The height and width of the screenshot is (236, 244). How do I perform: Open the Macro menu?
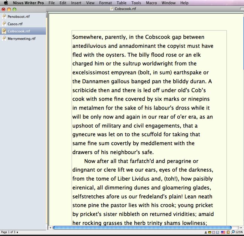[x=151, y=3]
